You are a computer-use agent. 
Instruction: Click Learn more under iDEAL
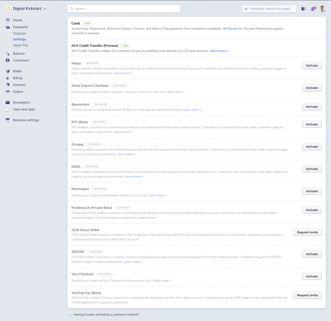click(x=134, y=177)
